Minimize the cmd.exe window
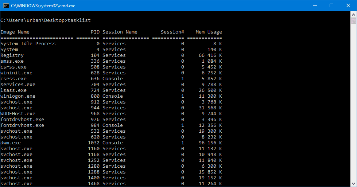 315,6
